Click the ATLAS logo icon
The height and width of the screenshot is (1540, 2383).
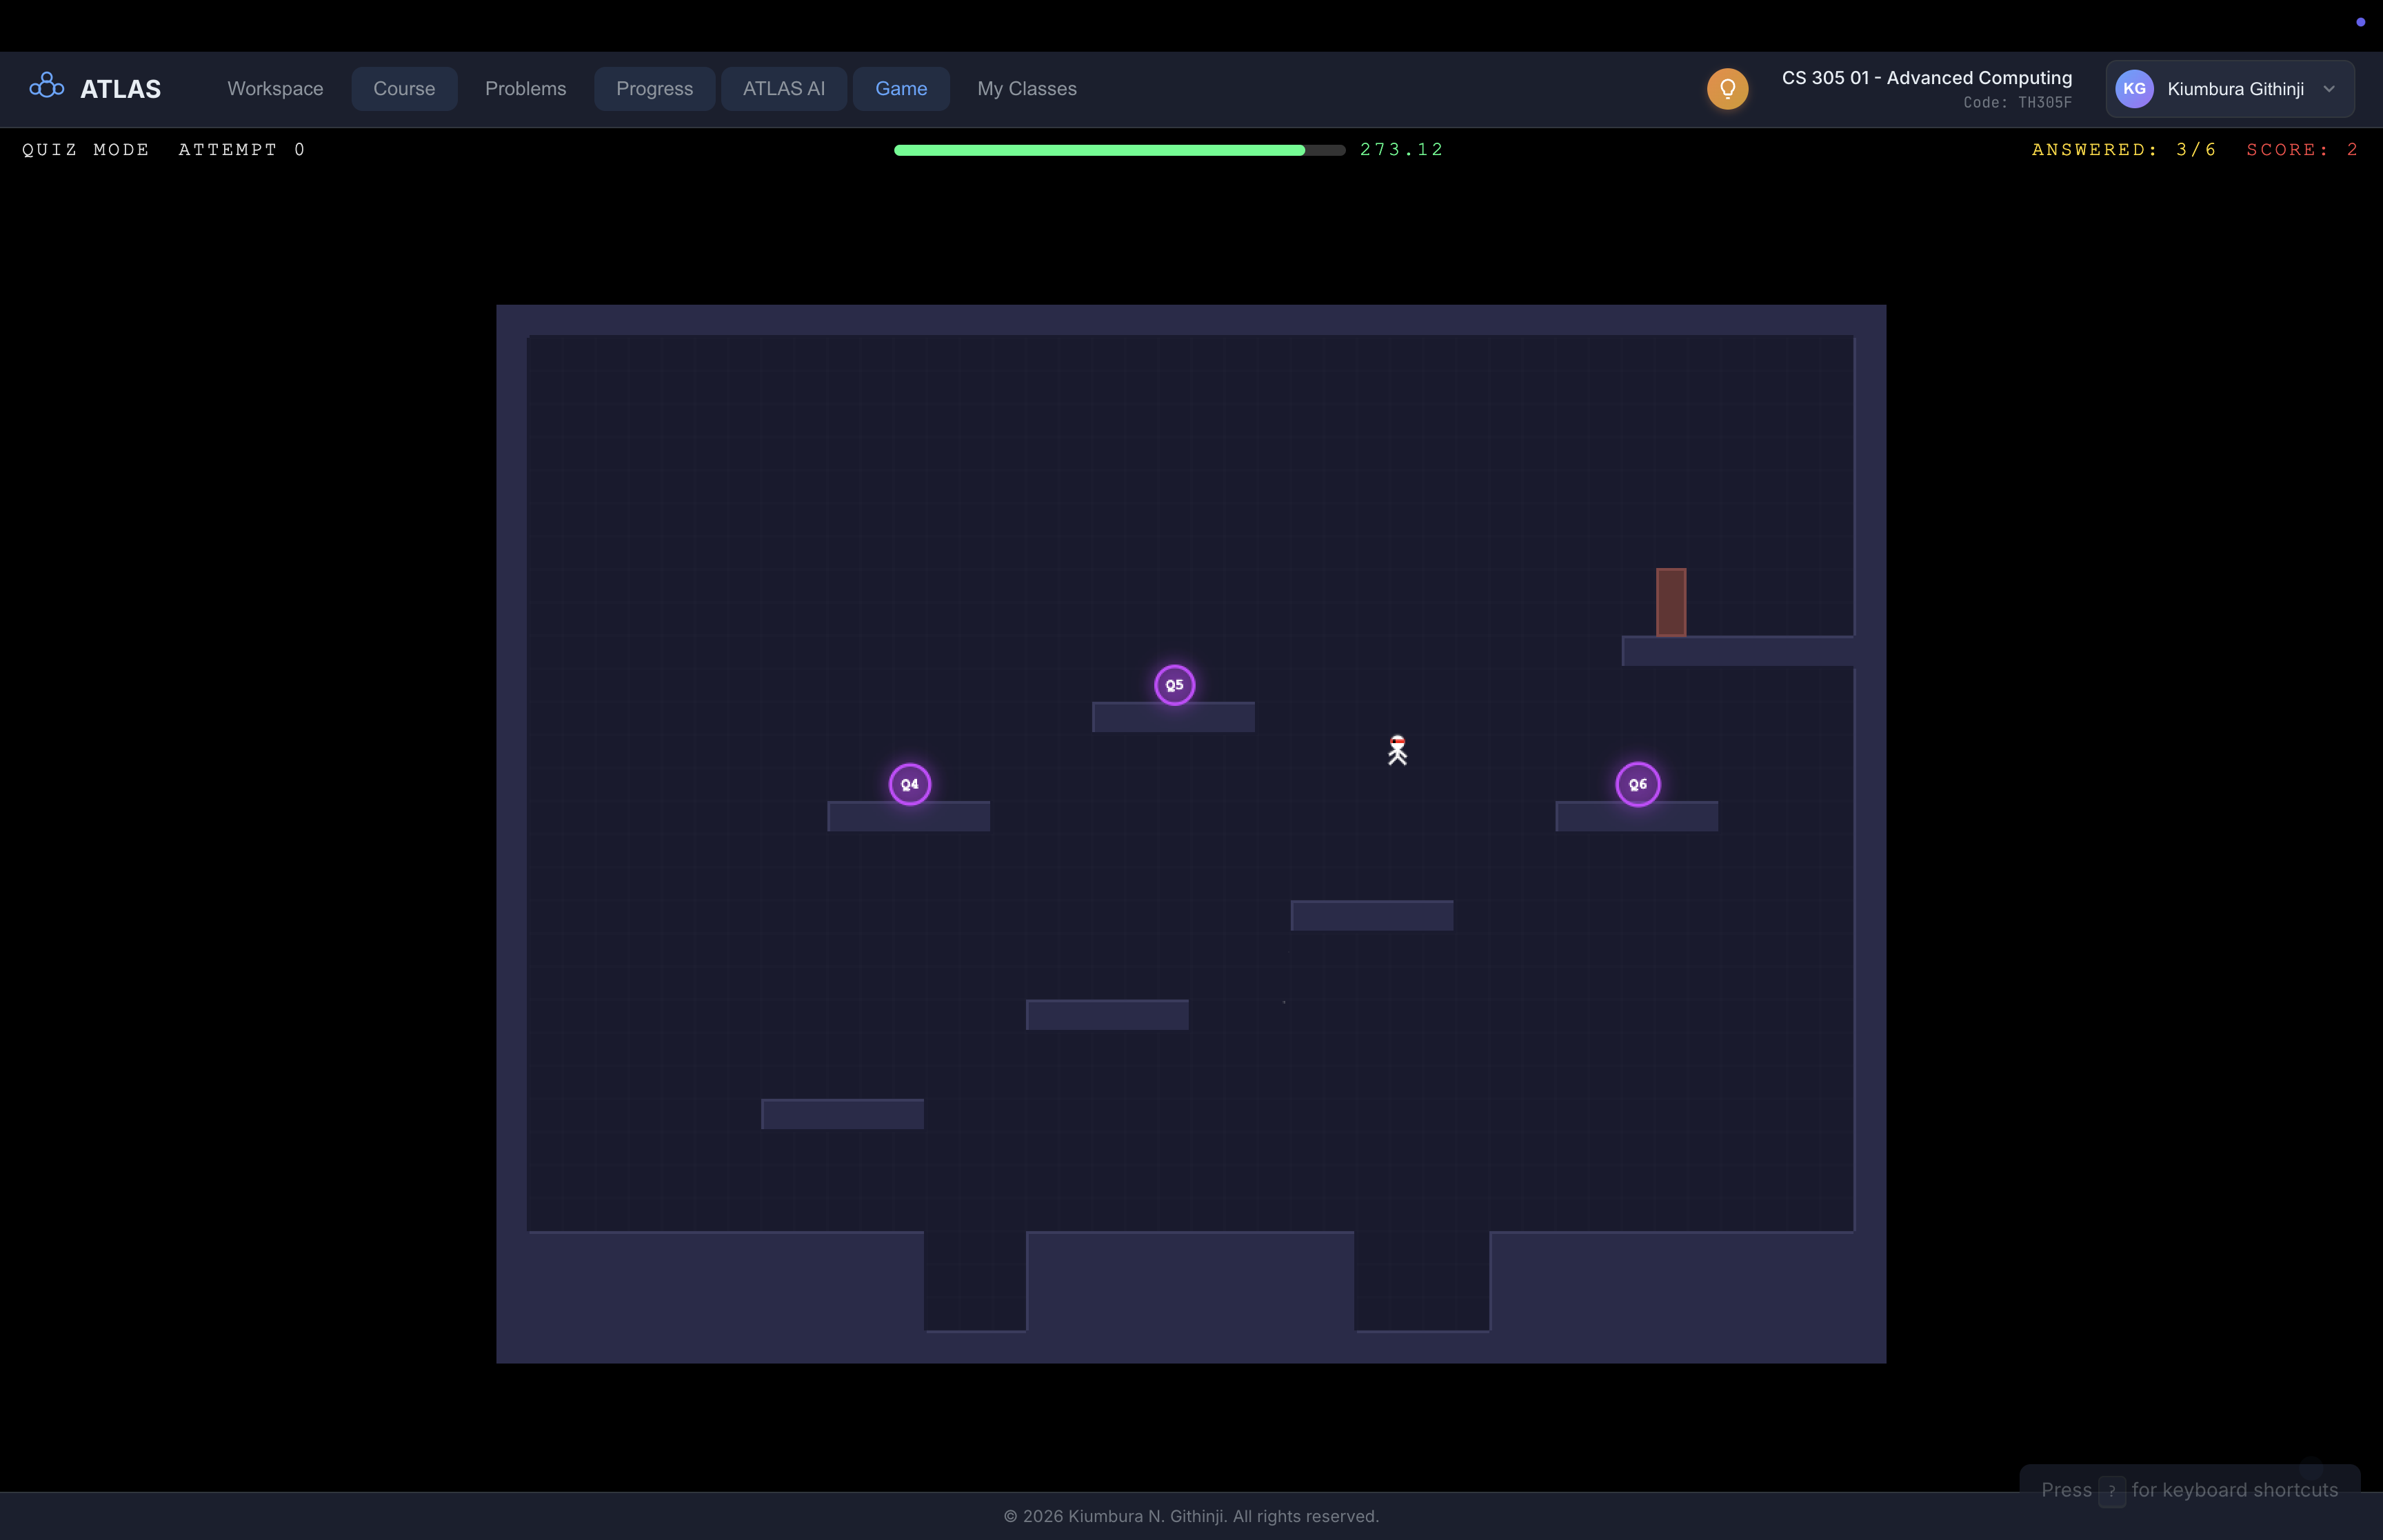coord(46,87)
